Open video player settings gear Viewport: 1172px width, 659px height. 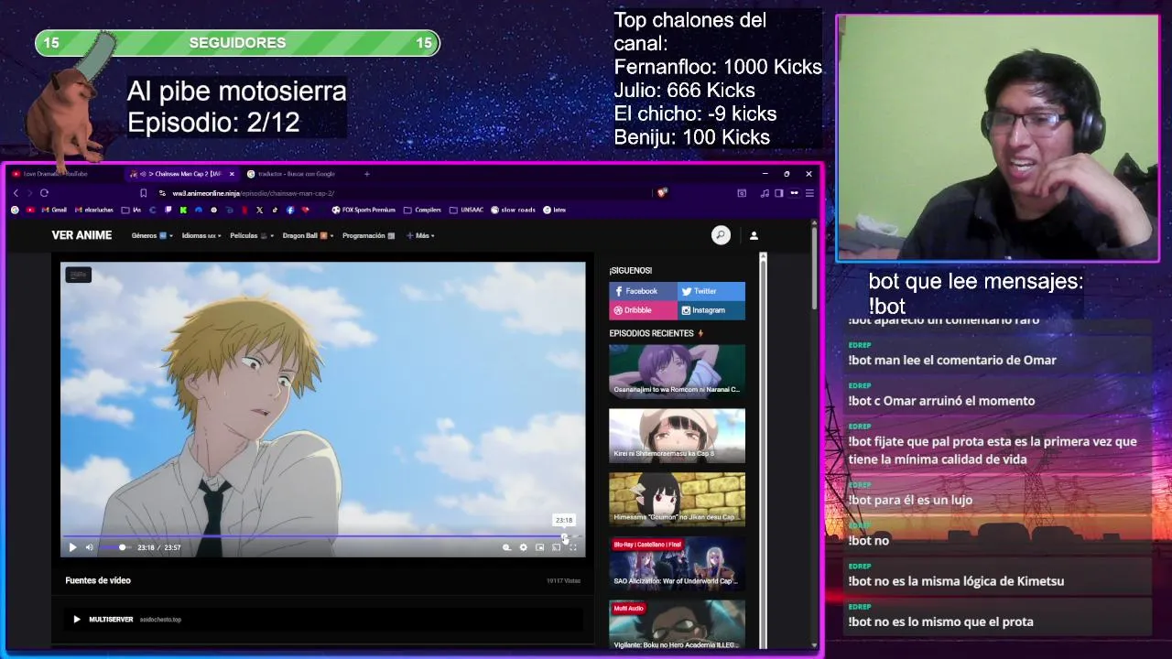[x=523, y=547]
